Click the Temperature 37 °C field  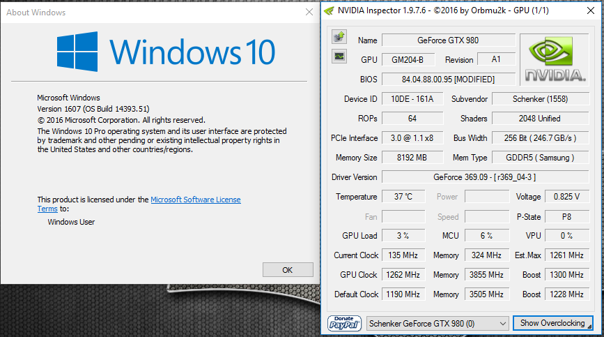point(403,197)
